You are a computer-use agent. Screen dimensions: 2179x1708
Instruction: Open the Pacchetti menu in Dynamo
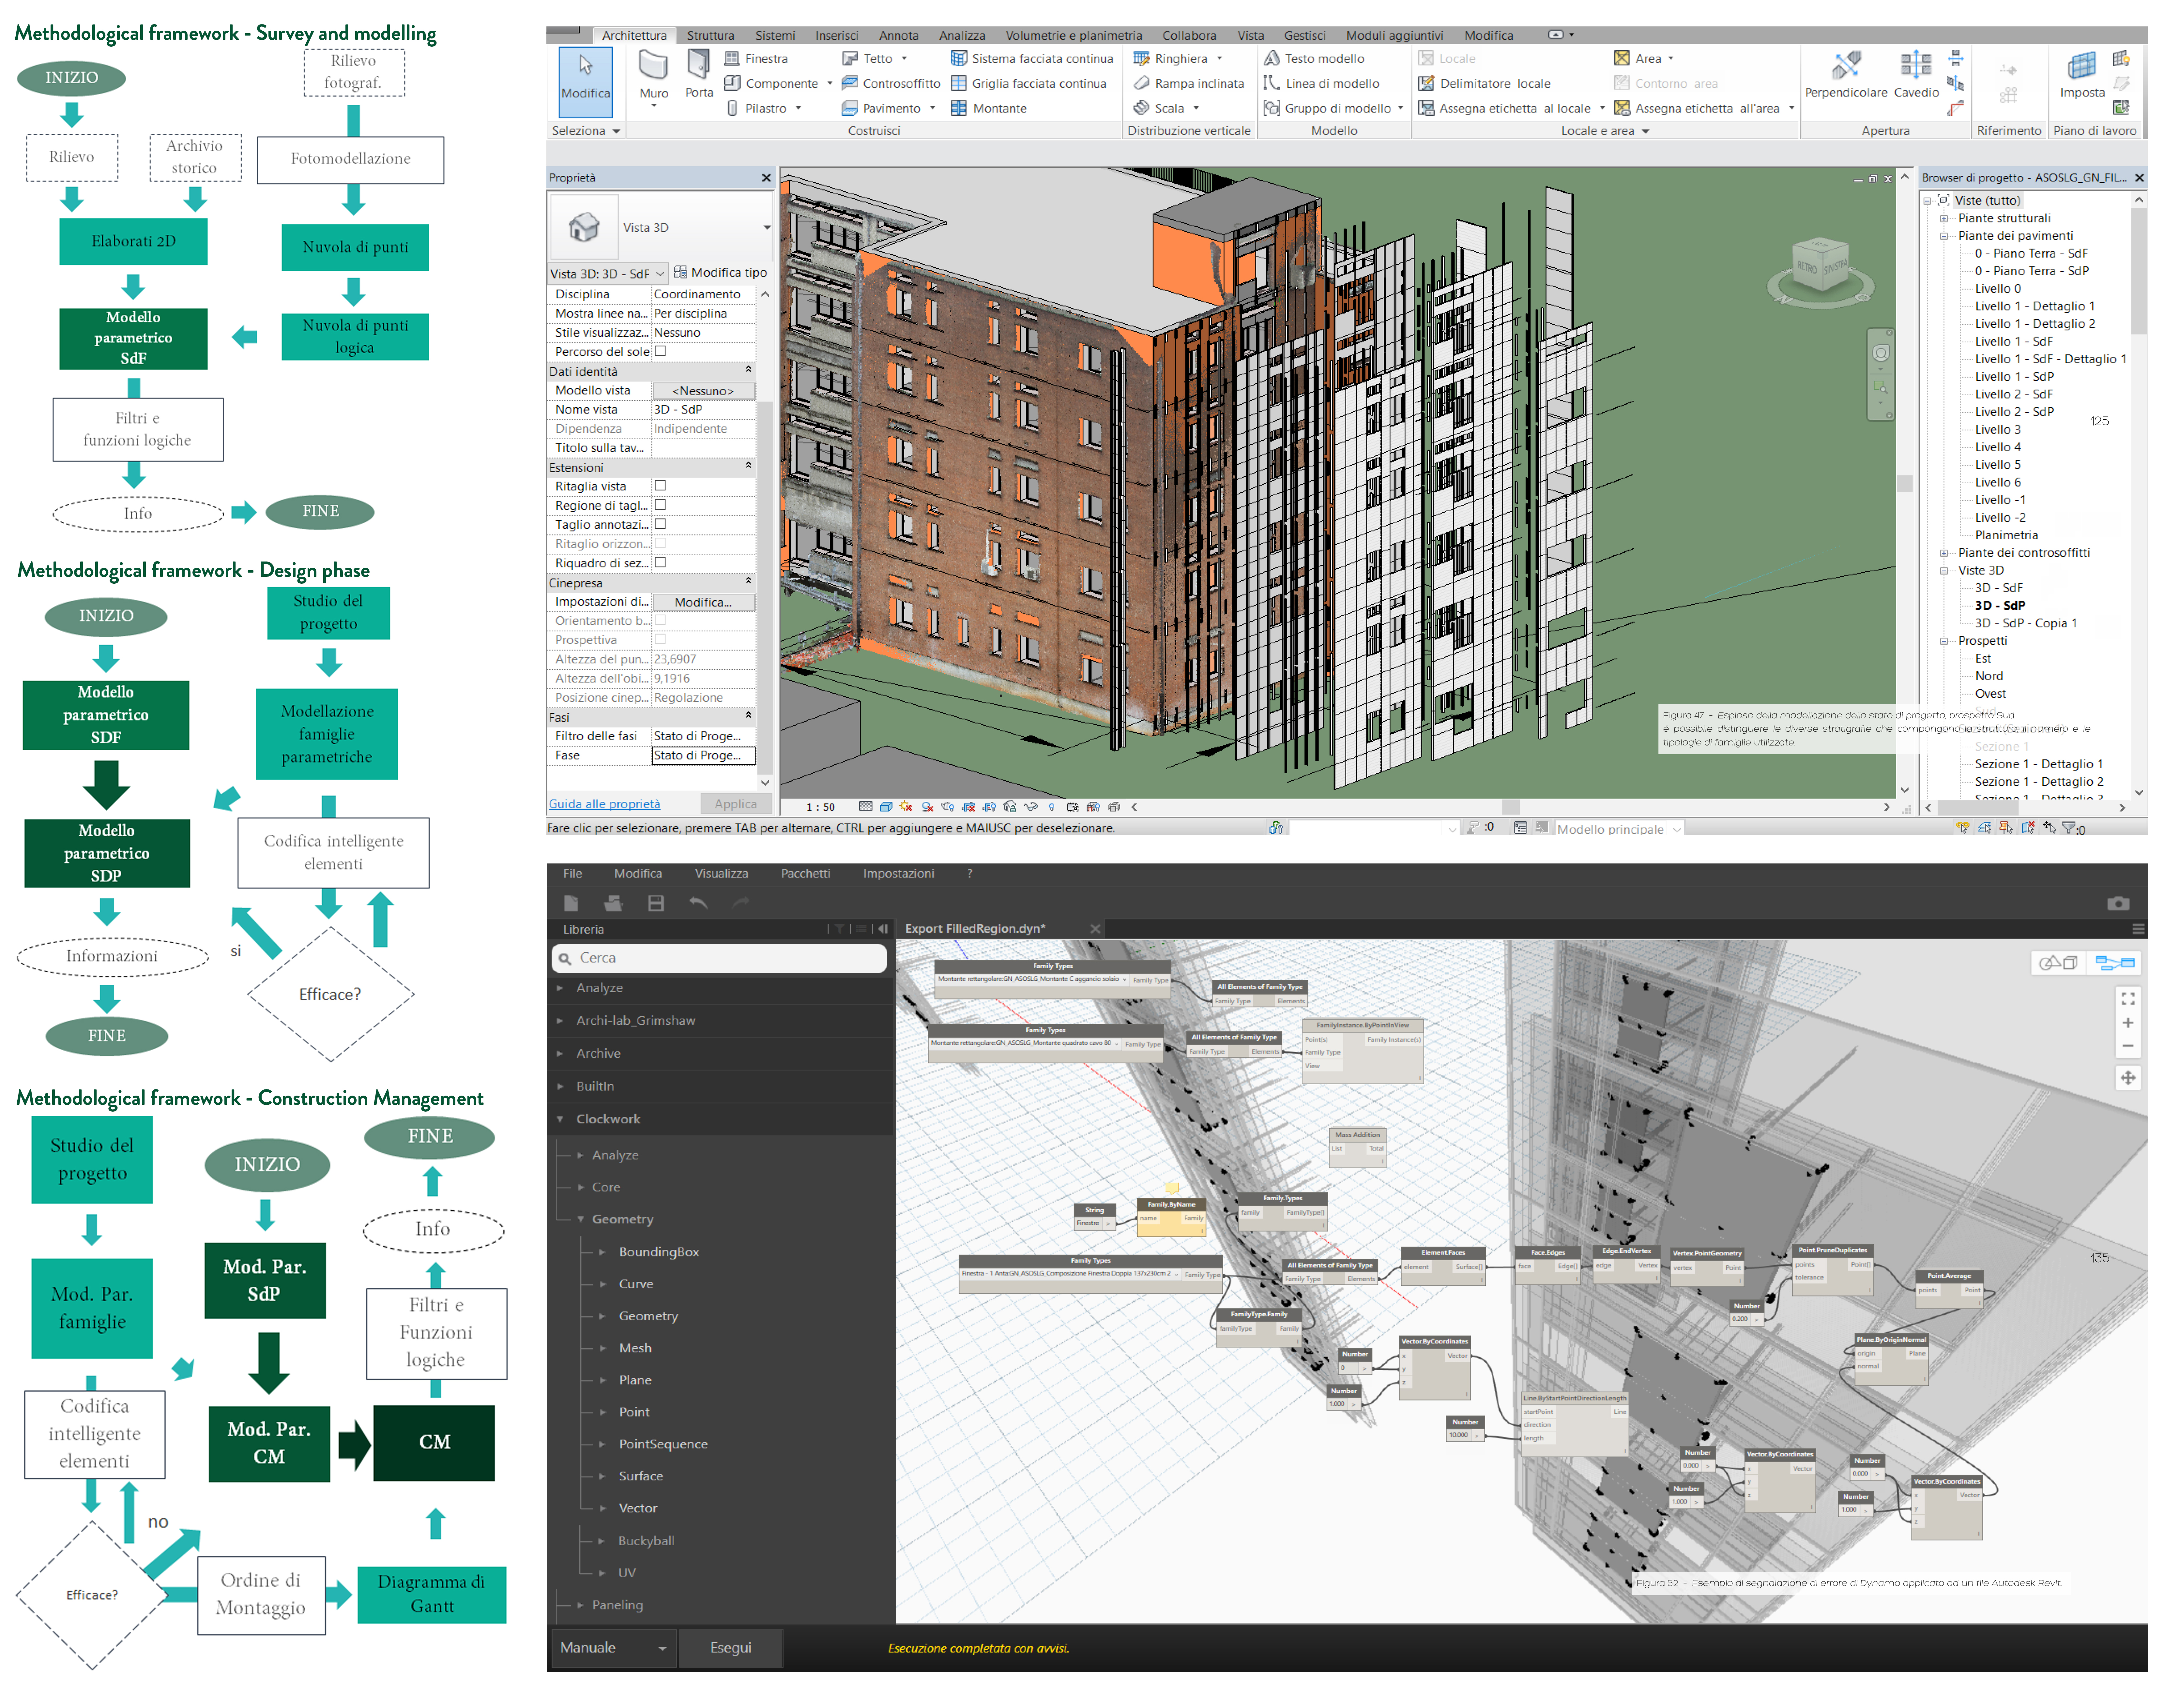[x=805, y=874]
